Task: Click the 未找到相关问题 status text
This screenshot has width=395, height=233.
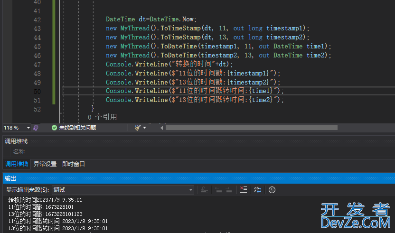Action: click(77, 128)
